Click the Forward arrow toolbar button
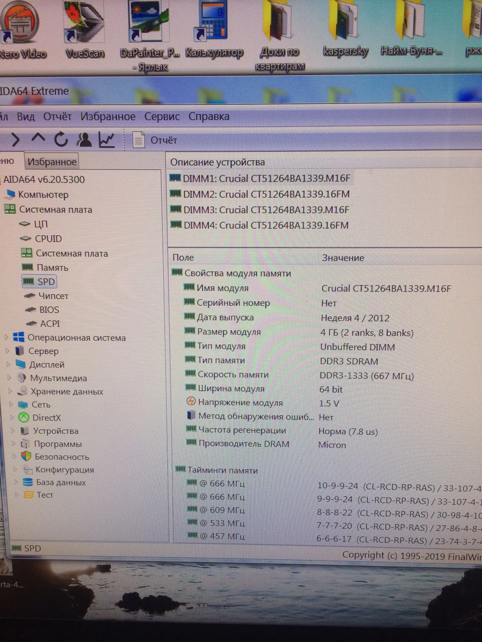The image size is (482, 642). [x=15, y=140]
